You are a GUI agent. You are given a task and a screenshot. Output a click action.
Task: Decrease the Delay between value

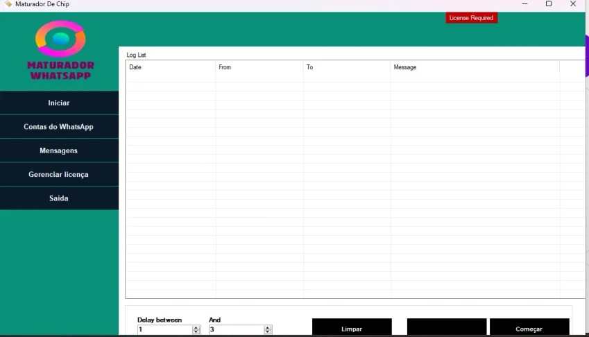coord(196,331)
